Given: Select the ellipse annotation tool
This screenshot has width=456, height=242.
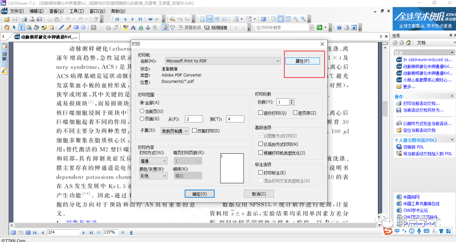Looking at the screenshot, I should [x=83, y=27].
